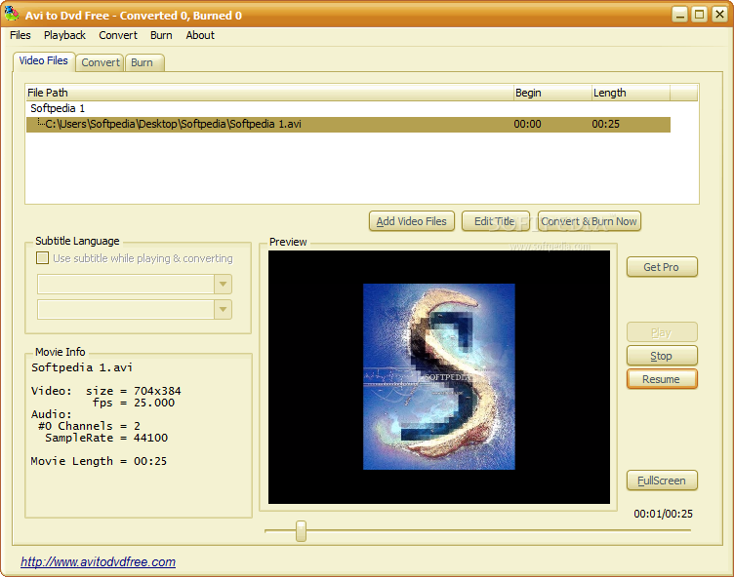Click the Avi to Dvd Free app icon
The height and width of the screenshot is (577, 734).
point(12,14)
